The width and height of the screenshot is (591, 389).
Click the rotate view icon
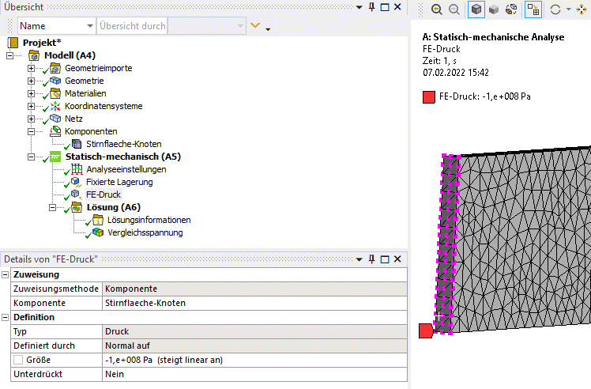[555, 9]
